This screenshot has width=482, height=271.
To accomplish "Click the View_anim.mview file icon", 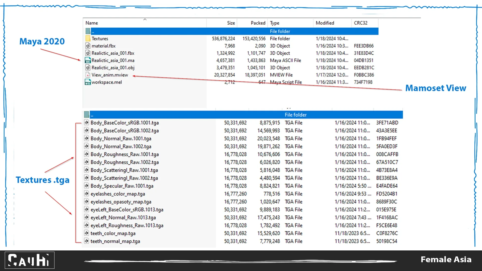I will pos(88,75).
